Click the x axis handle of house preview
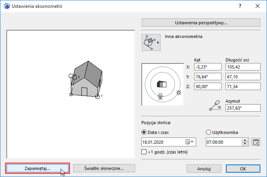The image size is (267, 177). [97, 97]
